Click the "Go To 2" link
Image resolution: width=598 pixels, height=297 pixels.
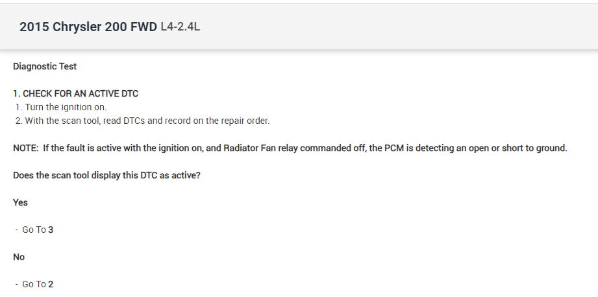point(38,285)
